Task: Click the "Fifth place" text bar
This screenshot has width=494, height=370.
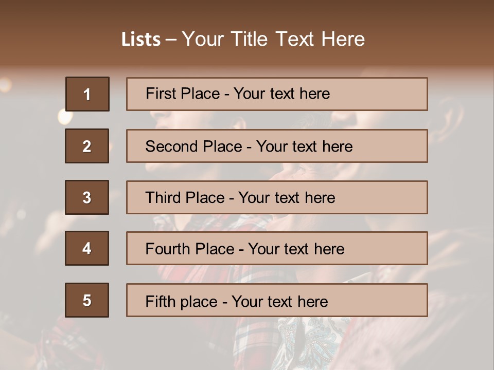Action: pos(277,300)
